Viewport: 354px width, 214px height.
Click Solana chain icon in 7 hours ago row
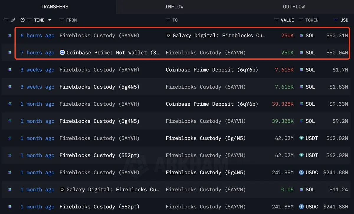click(x=10, y=52)
